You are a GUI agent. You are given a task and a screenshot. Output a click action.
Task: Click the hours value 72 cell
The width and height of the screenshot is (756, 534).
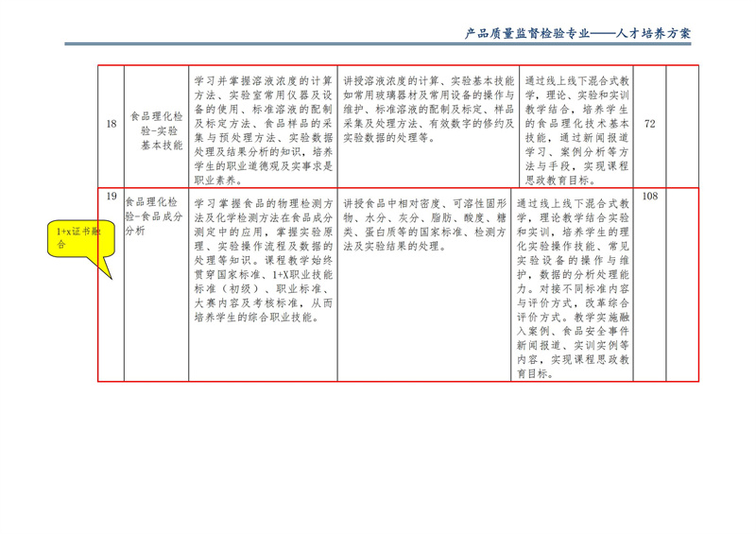(649, 124)
